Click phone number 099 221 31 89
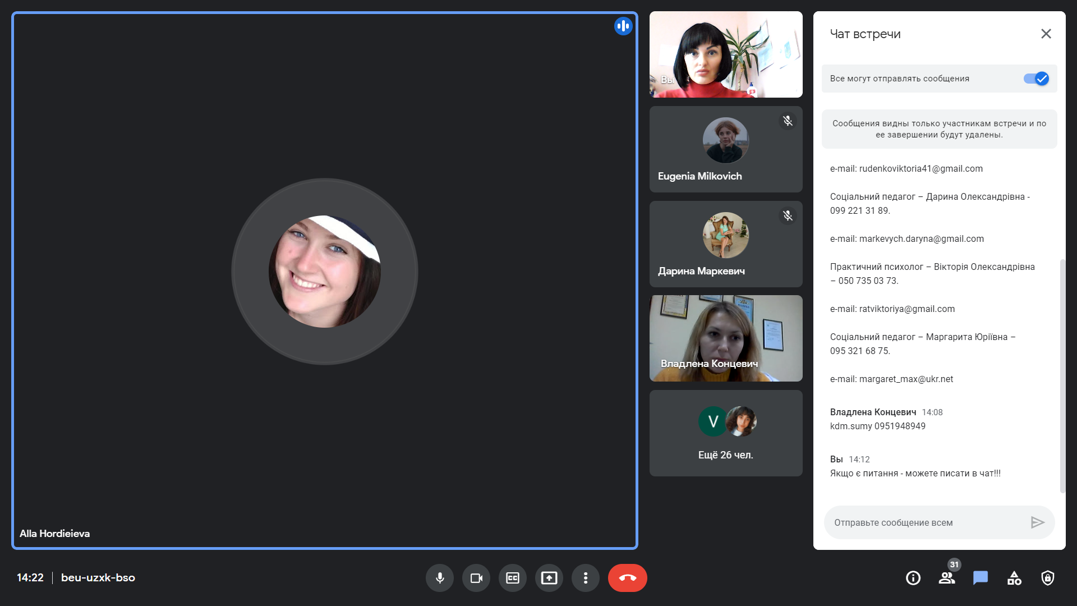 [x=860, y=210]
